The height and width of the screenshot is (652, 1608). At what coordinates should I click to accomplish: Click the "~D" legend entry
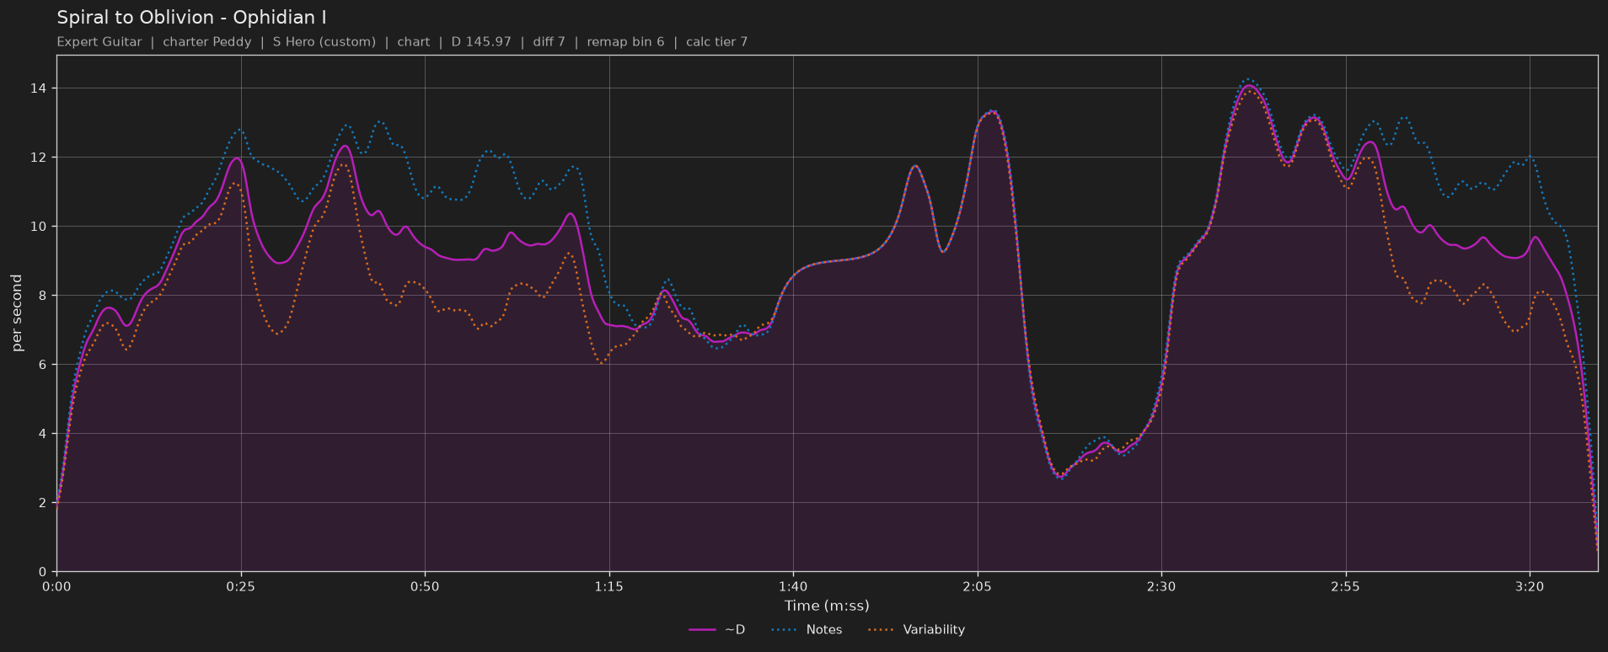click(x=717, y=630)
